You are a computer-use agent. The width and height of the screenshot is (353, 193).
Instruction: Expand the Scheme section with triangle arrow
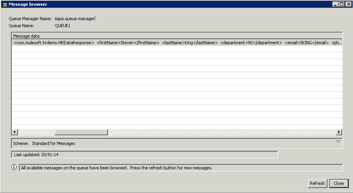338,142
